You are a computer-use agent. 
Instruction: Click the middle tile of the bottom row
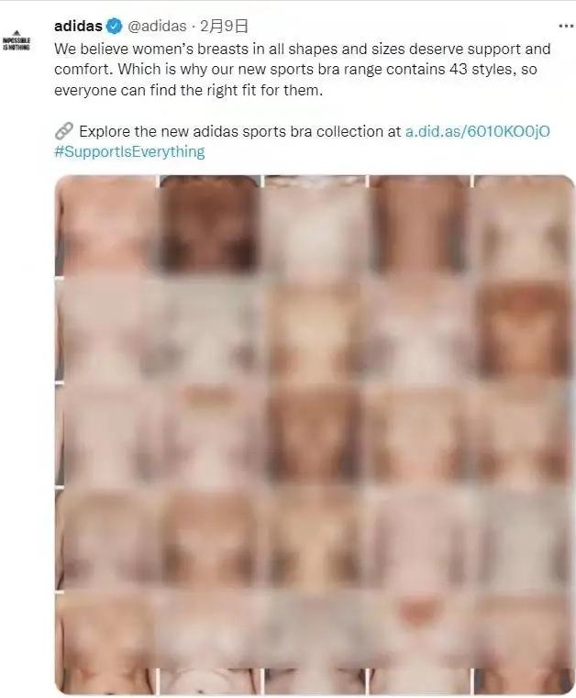[x=315, y=643]
